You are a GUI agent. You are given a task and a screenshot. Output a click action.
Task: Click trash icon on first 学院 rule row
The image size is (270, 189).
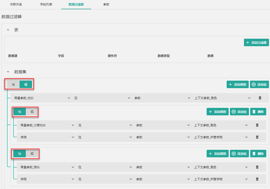coord(257,137)
